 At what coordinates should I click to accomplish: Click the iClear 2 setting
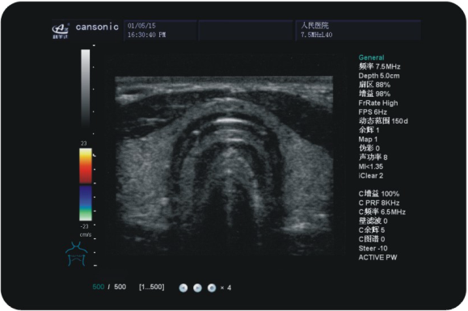370,175
